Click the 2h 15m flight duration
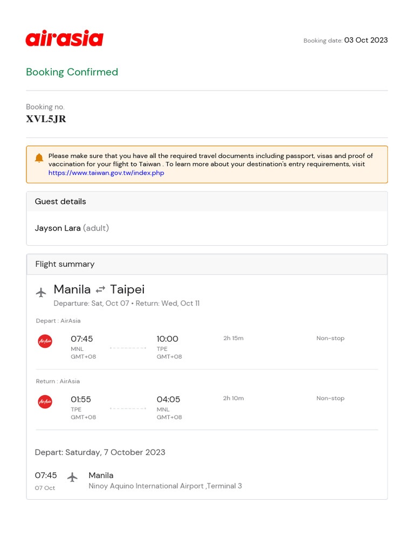The image size is (414, 552). pos(233,339)
